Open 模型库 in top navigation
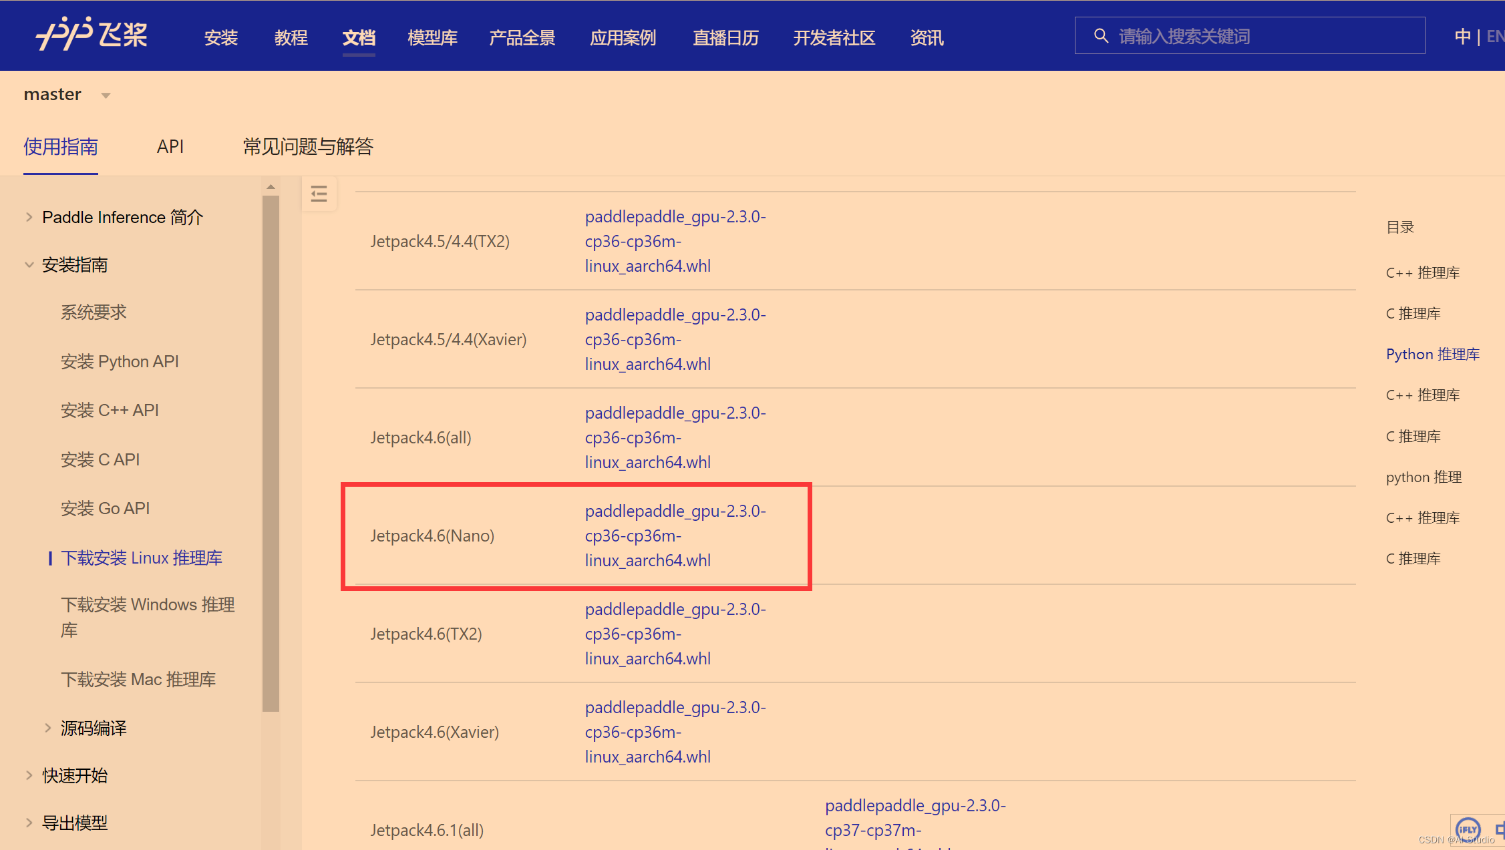This screenshot has width=1505, height=850. 432,37
